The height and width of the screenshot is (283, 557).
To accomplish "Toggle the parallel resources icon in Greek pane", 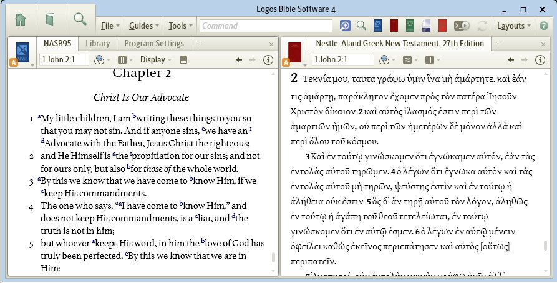I will [x=430, y=60].
